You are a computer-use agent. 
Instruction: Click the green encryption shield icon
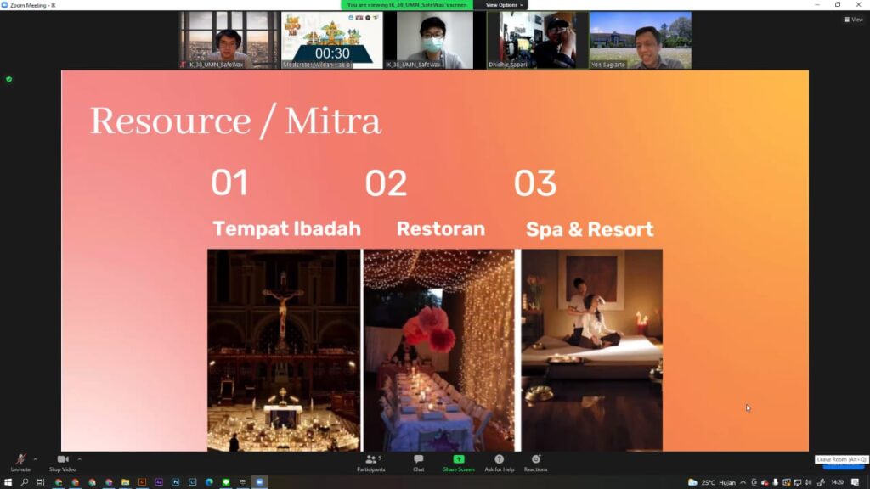9,79
